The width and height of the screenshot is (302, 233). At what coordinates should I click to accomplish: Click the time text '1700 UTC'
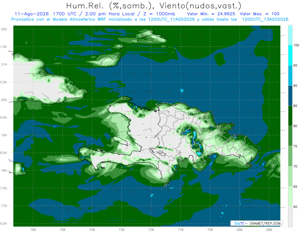tap(66, 14)
